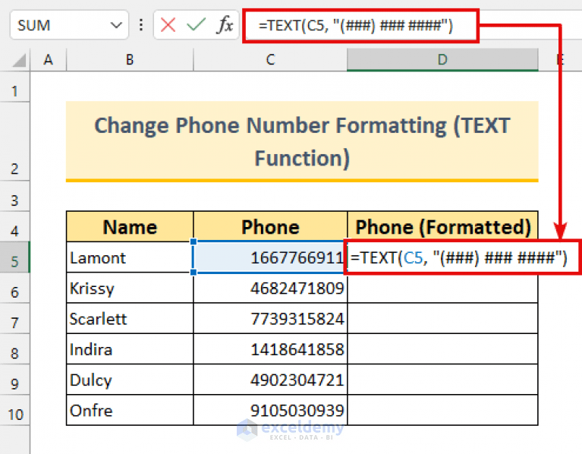Open formula bar options three-dots handle
582x454 pixels.
[141, 25]
